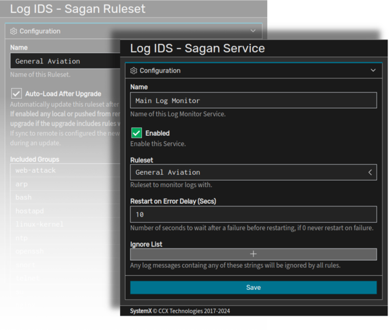This screenshot has width=389, height=330.
Task: Collapse the Sagan Ruleset Configuration panel
Action: coord(253,31)
